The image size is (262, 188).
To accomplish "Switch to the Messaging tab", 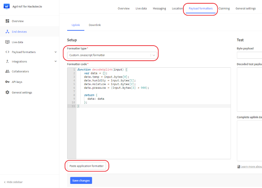I will pos(159,8).
